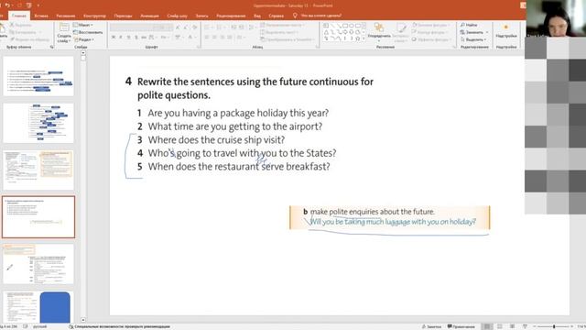Click slide panel scroll-down arrow
This screenshot has width=586, height=330.
[x=83, y=320]
